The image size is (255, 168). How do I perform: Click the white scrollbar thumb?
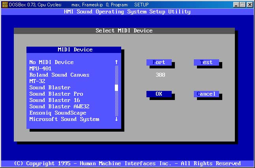click(x=116, y=88)
